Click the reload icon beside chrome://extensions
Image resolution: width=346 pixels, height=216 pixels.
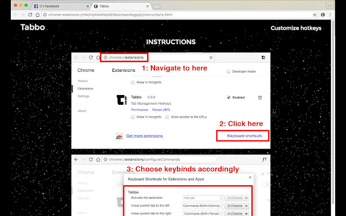pyautogui.click(x=91, y=58)
